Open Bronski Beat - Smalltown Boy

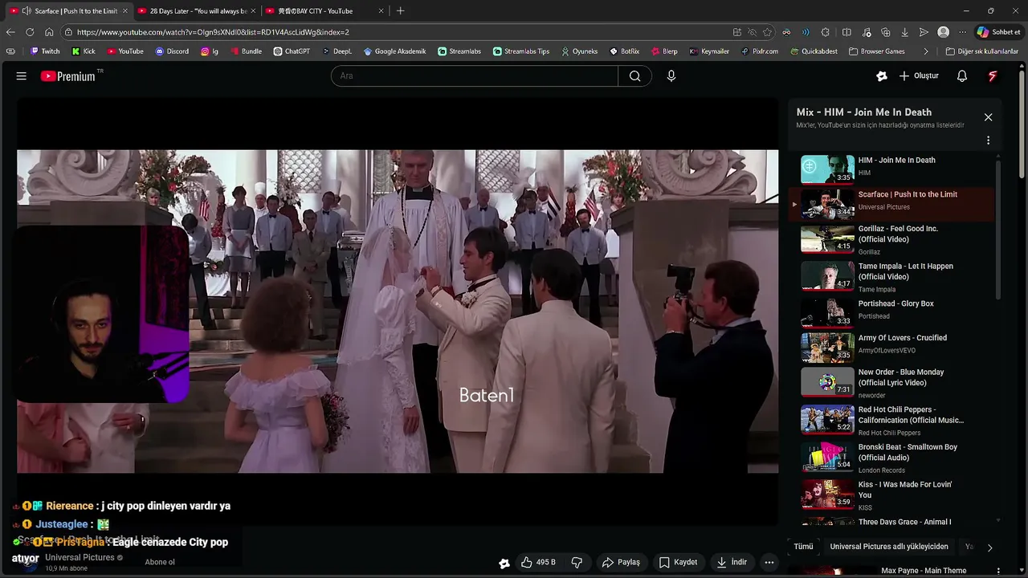891,458
